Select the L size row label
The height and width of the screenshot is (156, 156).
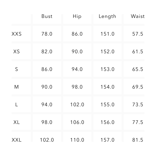pyautogui.click(x=17, y=105)
